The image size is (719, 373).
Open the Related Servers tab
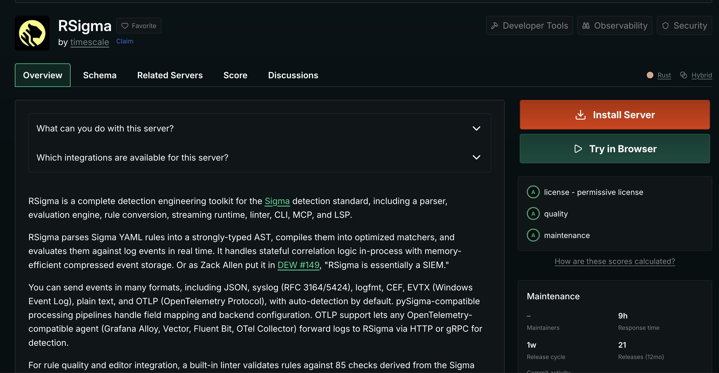click(x=170, y=75)
